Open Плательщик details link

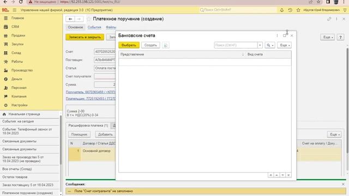(91, 99)
